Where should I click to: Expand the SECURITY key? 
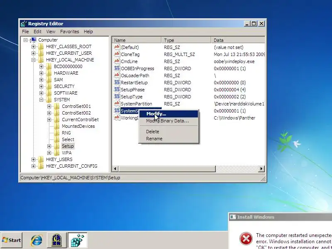(x=41, y=86)
